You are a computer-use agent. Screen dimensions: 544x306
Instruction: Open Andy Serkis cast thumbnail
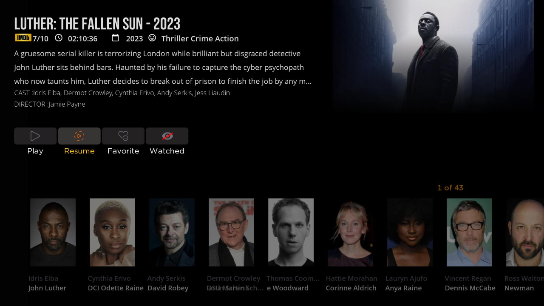tap(172, 232)
